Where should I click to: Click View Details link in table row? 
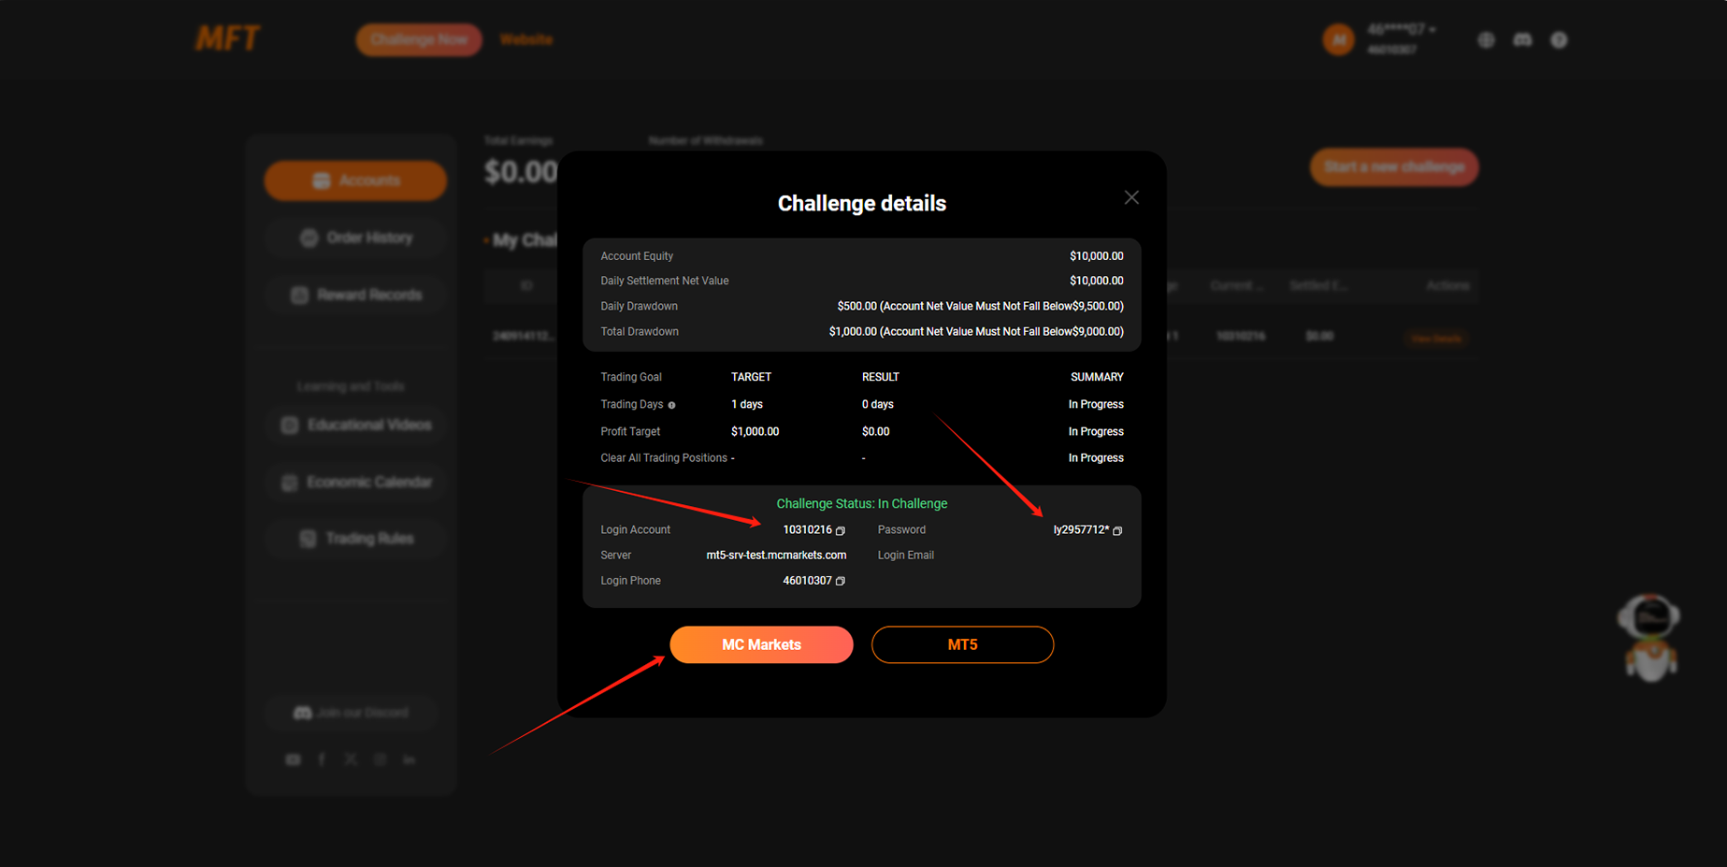[x=1436, y=338]
